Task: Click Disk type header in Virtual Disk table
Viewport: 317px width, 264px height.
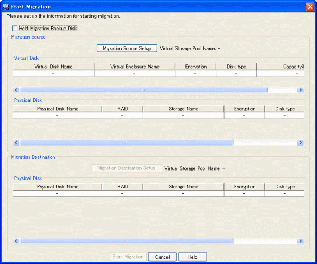Action: 235,67
